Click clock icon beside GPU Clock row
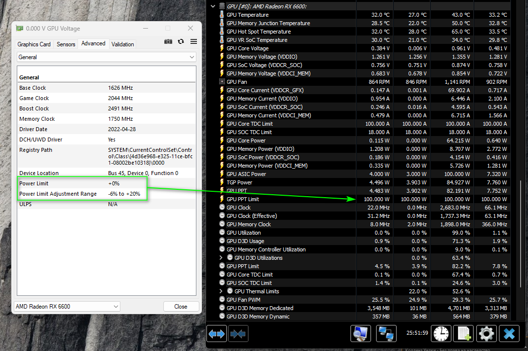This screenshot has width=528, height=351. (222, 208)
